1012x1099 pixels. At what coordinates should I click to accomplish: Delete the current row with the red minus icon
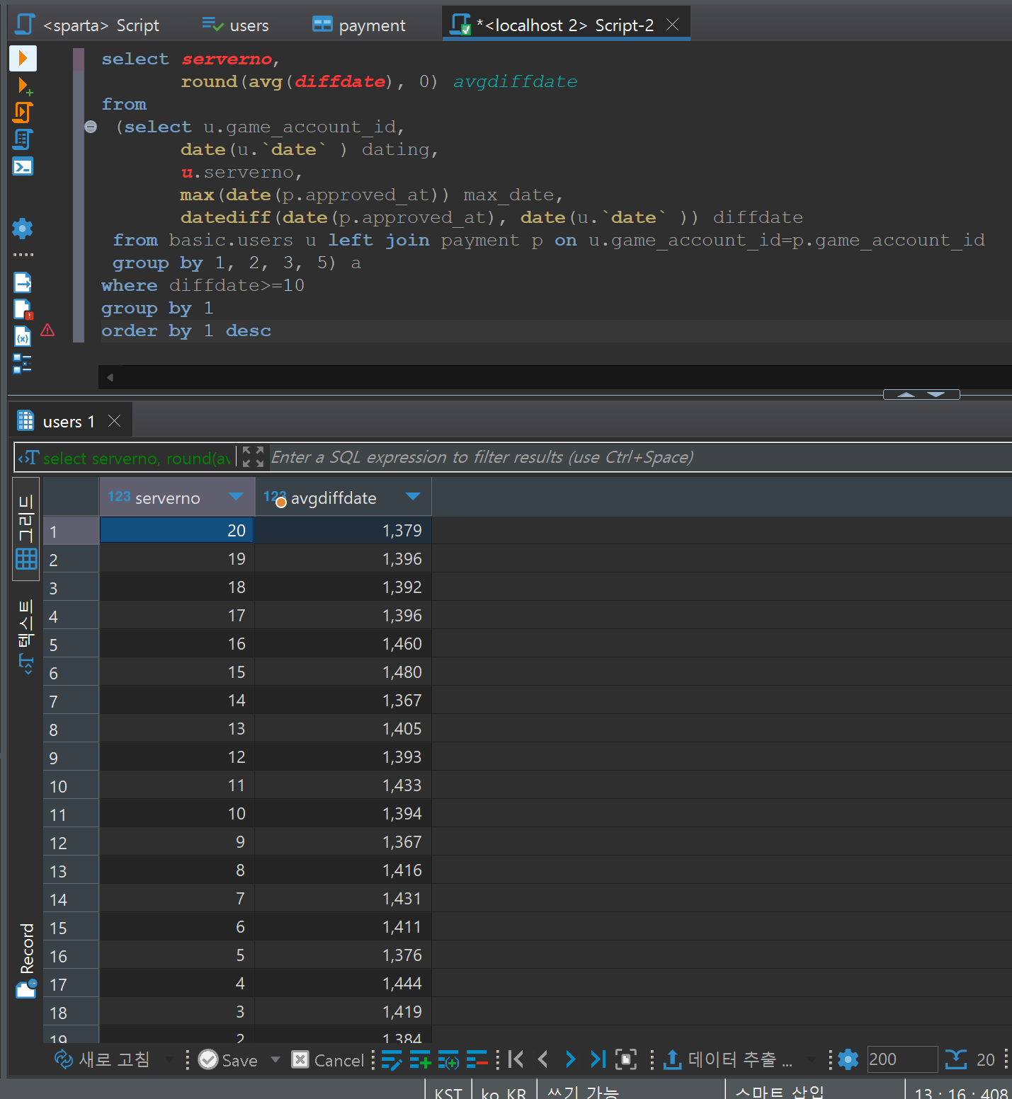pyautogui.click(x=477, y=1059)
